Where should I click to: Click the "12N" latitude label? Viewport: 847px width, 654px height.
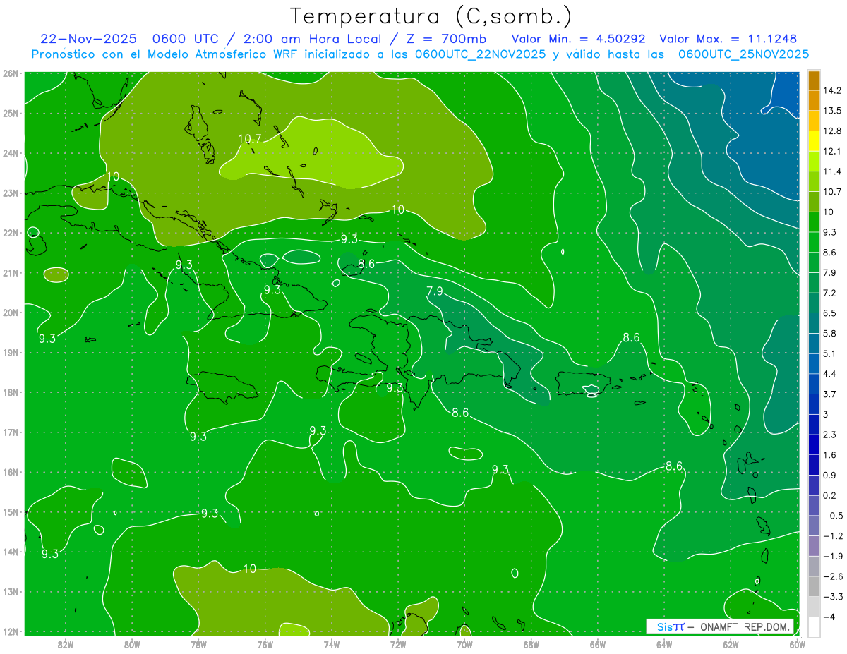[x=11, y=631]
